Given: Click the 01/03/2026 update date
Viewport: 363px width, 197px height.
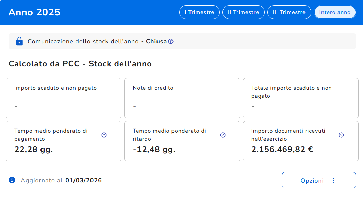Looking at the screenshot, I should pos(83,180).
